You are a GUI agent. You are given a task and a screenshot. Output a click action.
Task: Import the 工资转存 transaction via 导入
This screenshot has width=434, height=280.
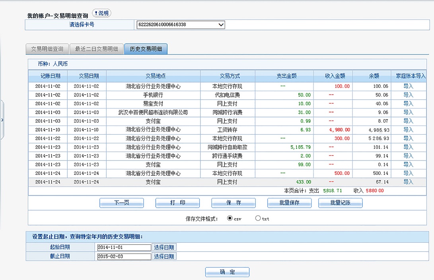pos(408,130)
